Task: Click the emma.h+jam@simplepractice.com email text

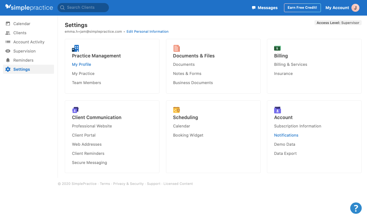Action: (93, 32)
